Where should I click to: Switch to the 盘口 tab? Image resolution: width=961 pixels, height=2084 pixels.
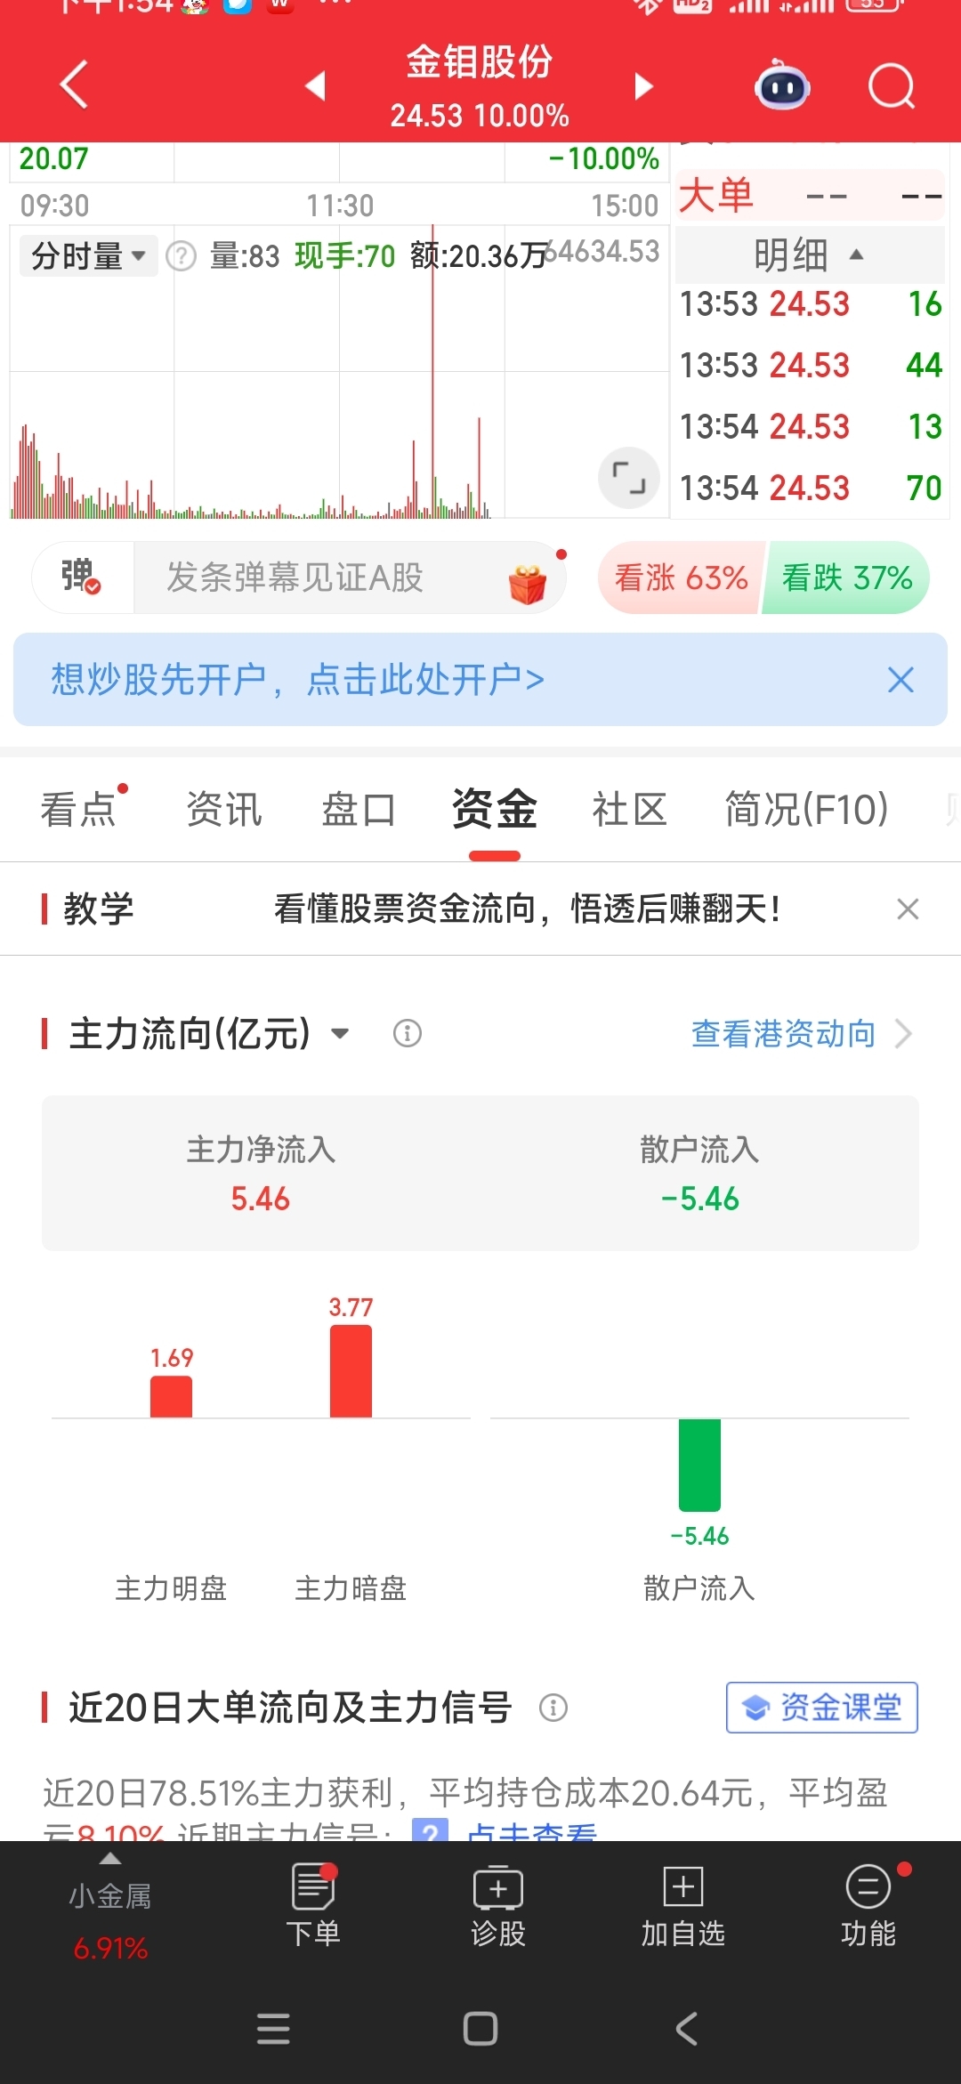359,810
